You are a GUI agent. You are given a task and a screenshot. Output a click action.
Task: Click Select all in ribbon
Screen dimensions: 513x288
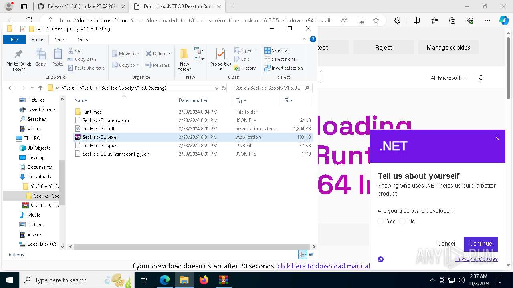[x=277, y=50]
